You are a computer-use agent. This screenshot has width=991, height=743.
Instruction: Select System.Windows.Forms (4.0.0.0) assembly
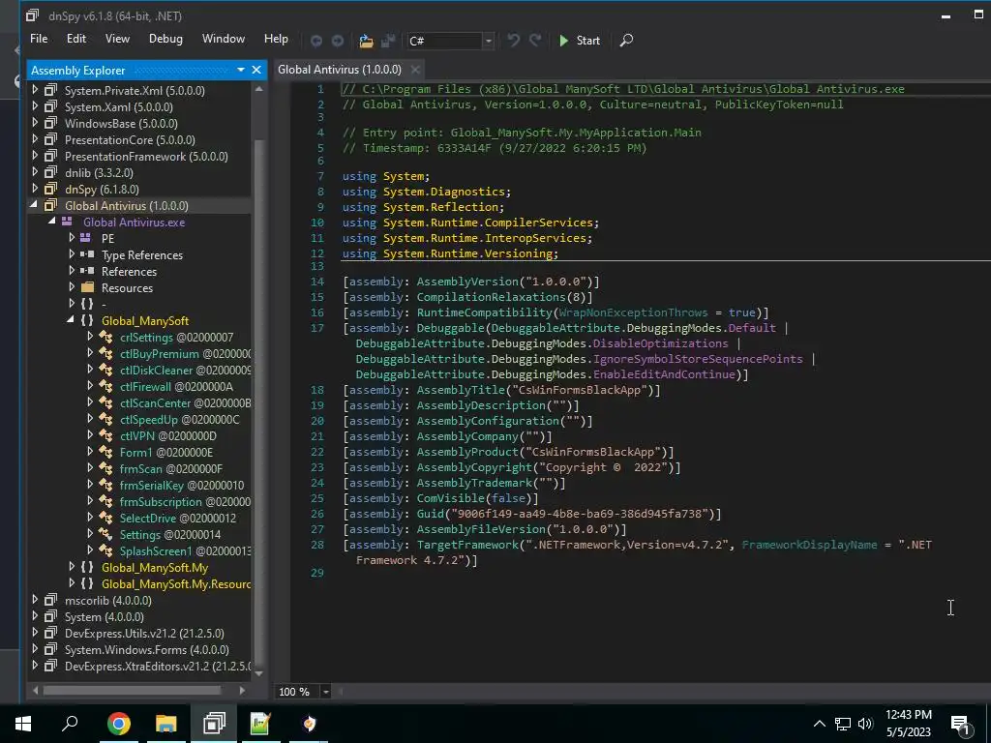(x=147, y=649)
